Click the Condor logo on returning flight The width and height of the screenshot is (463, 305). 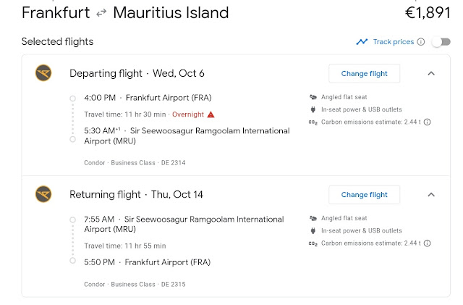(43, 194)
